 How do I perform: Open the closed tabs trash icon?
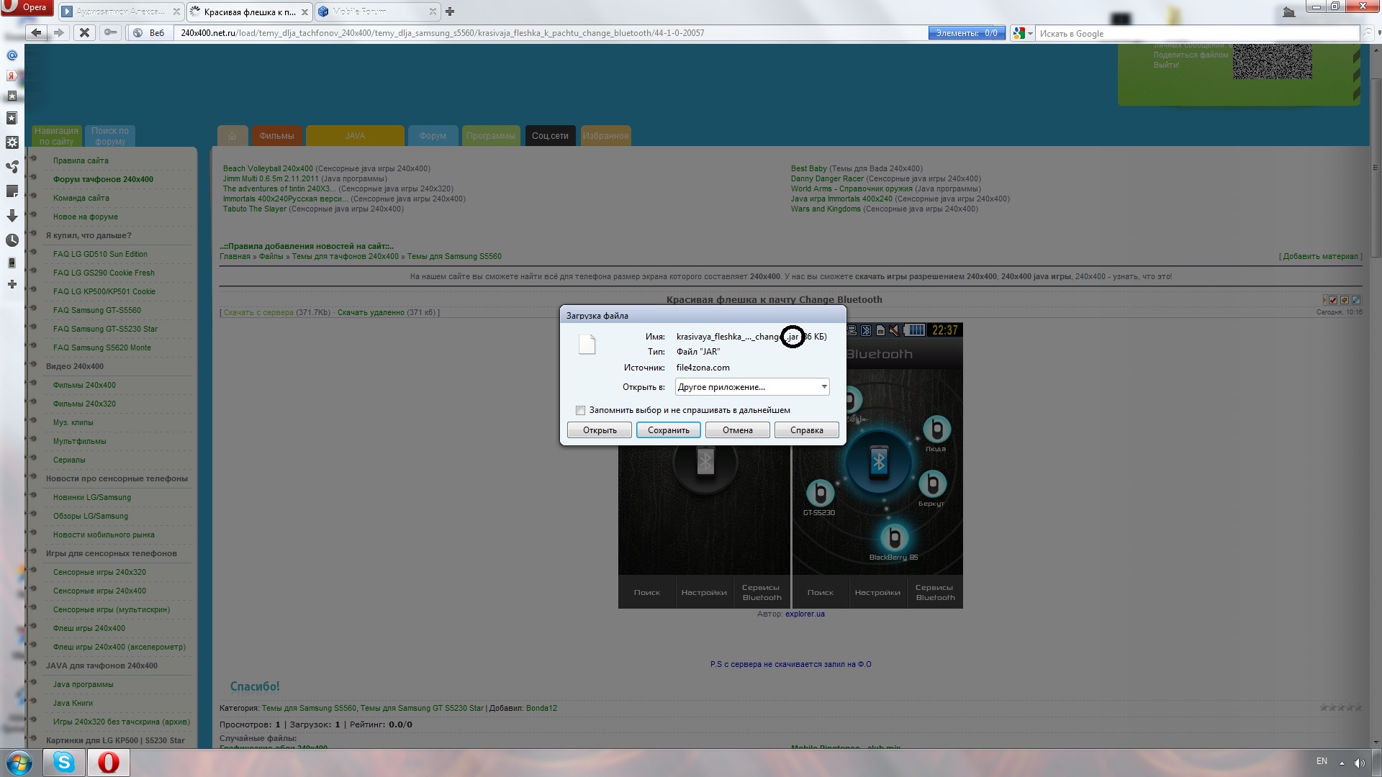coord(1289,12)
